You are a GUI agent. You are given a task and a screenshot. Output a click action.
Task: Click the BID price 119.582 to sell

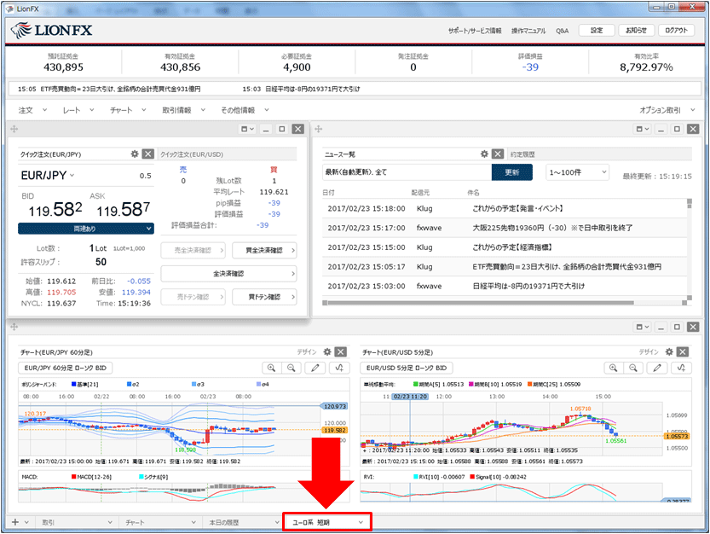(55, 210)
